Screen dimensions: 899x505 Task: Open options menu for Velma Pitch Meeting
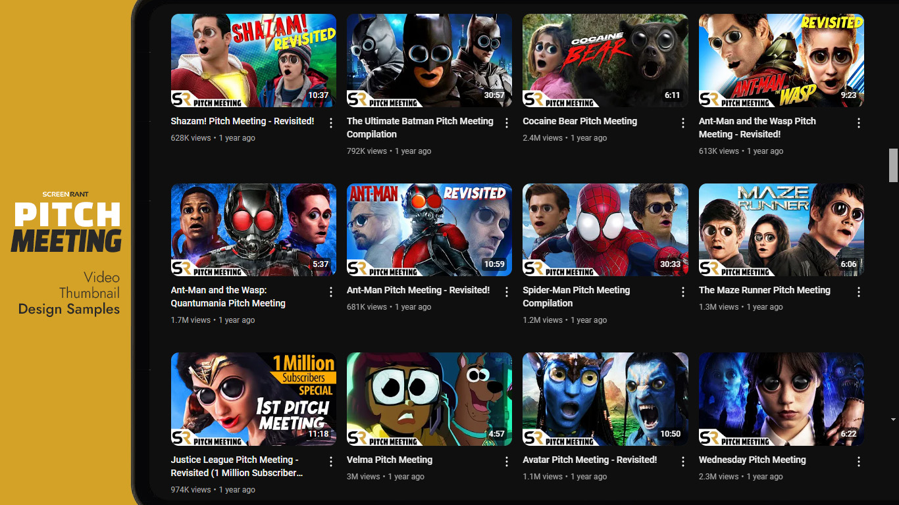tap(507, 462)
